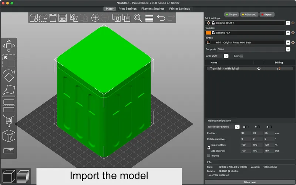Open the Measure ruler tool
This screenshot has width=296, height=185.
tap(9, 150)
